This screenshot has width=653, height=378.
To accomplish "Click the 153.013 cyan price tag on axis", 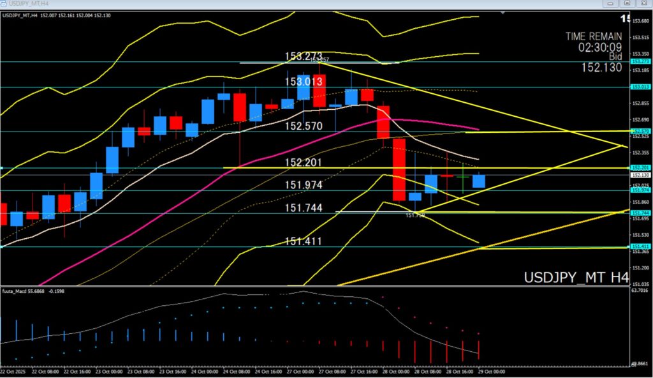I will click(639, 87).
